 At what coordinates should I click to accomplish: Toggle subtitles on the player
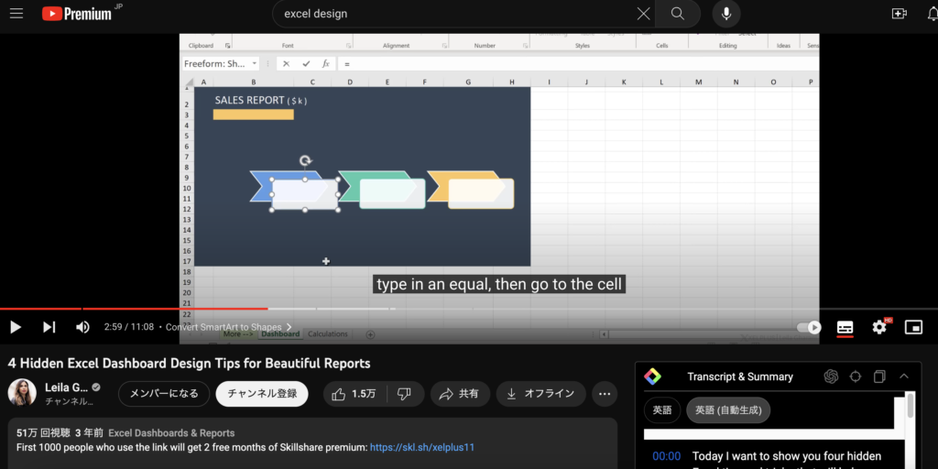(845, 327)
